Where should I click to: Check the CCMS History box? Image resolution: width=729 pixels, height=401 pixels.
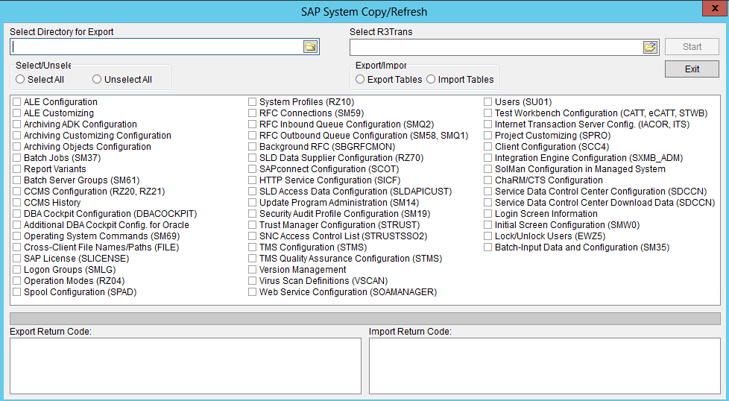pyautogui.click(x=16, y=203)
